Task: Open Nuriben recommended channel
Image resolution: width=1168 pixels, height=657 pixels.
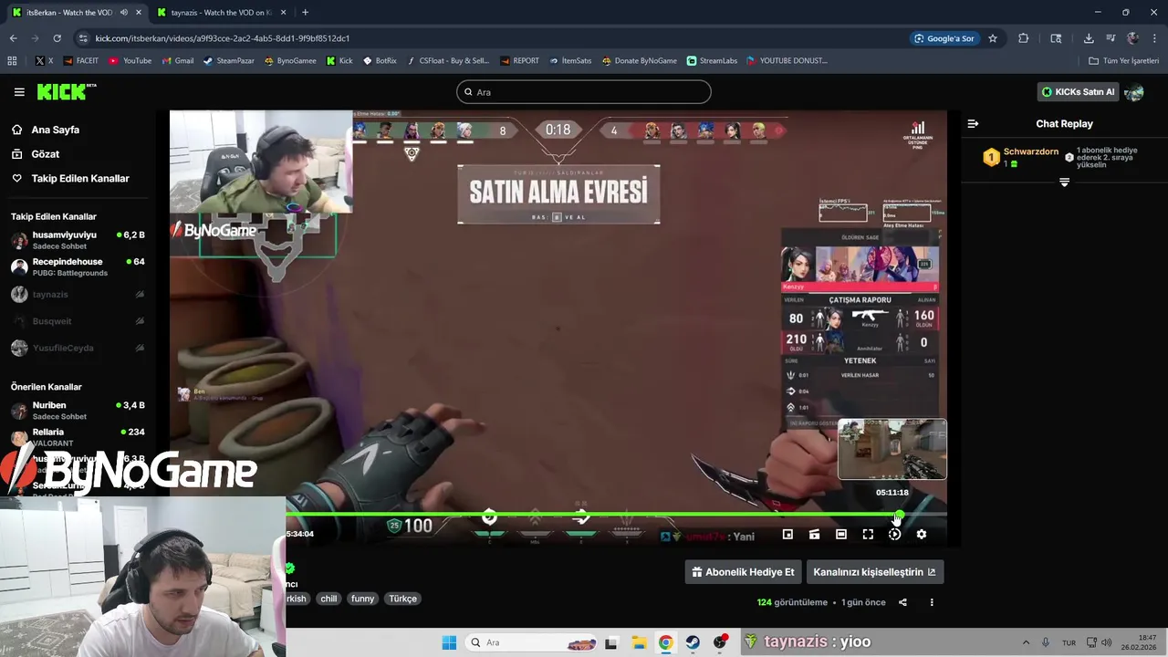Action: tap(78, 410)
